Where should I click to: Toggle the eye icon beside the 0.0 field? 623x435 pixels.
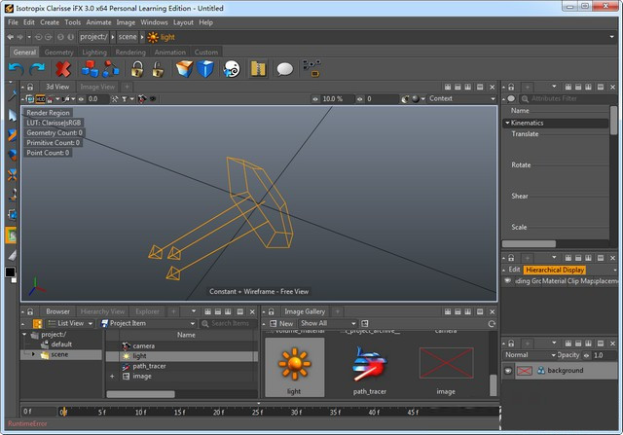(81, 99)
